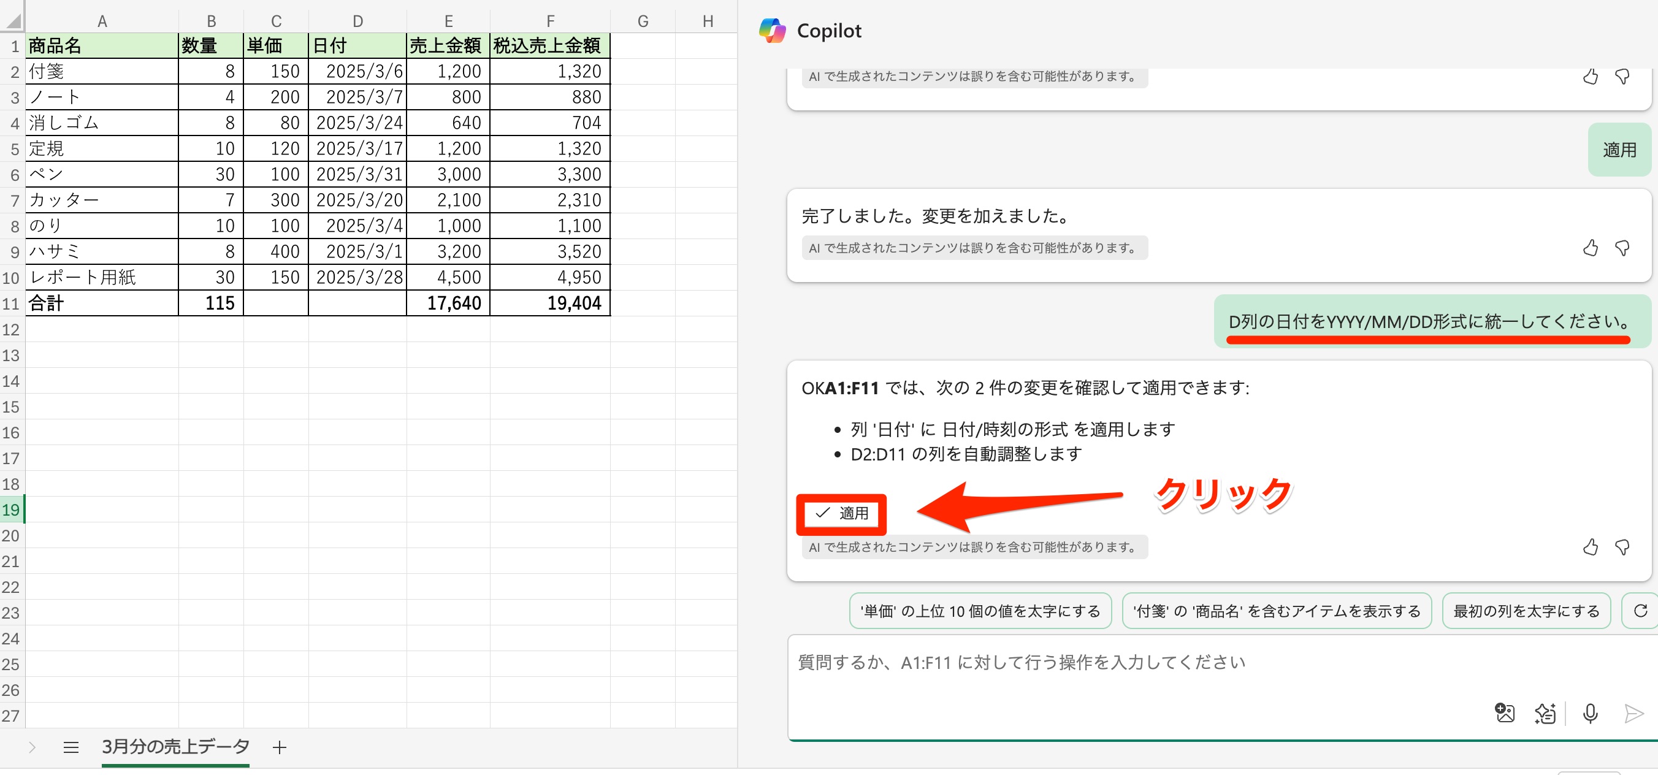The image size is (1658, 775).
Task: Click the 適用 apply button
Action: click(x=841, y=513)
